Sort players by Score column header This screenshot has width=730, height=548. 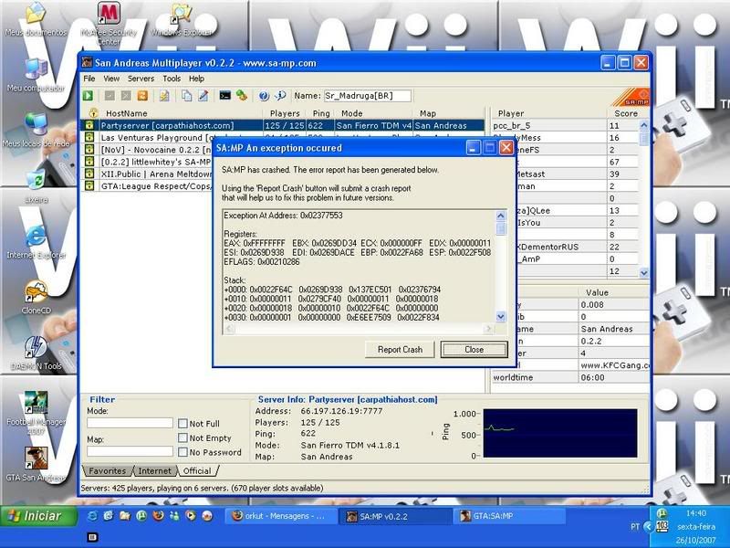[x=626, y=112]
